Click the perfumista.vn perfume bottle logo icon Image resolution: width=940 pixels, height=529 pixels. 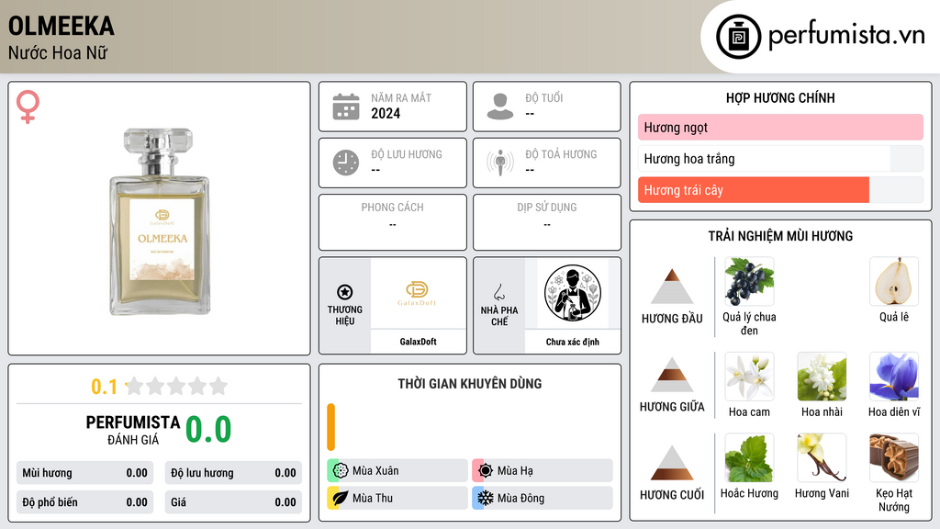point(738,37)
